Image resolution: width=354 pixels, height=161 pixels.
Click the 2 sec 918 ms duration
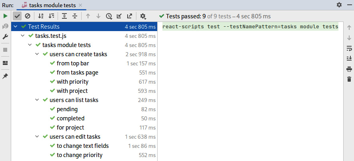coord(140,55)
